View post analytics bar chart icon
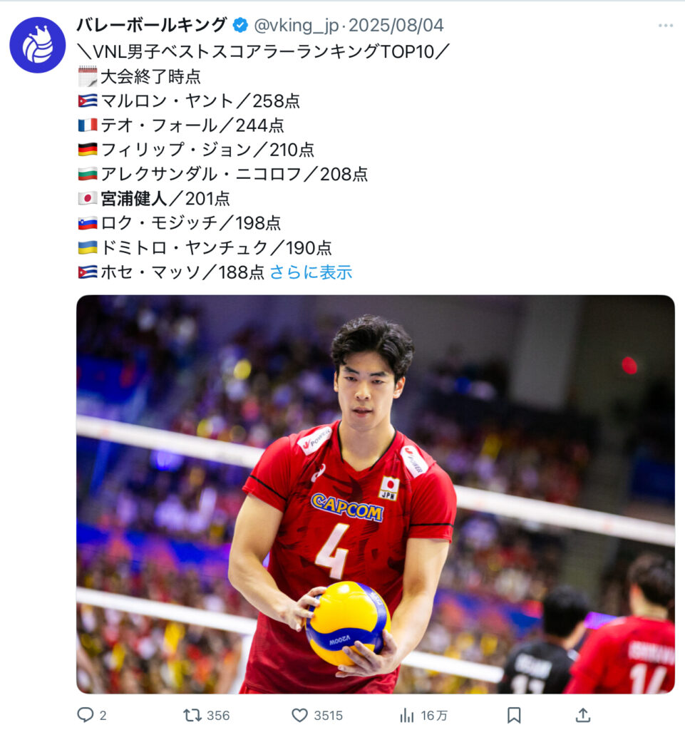 tap(407, 715)
